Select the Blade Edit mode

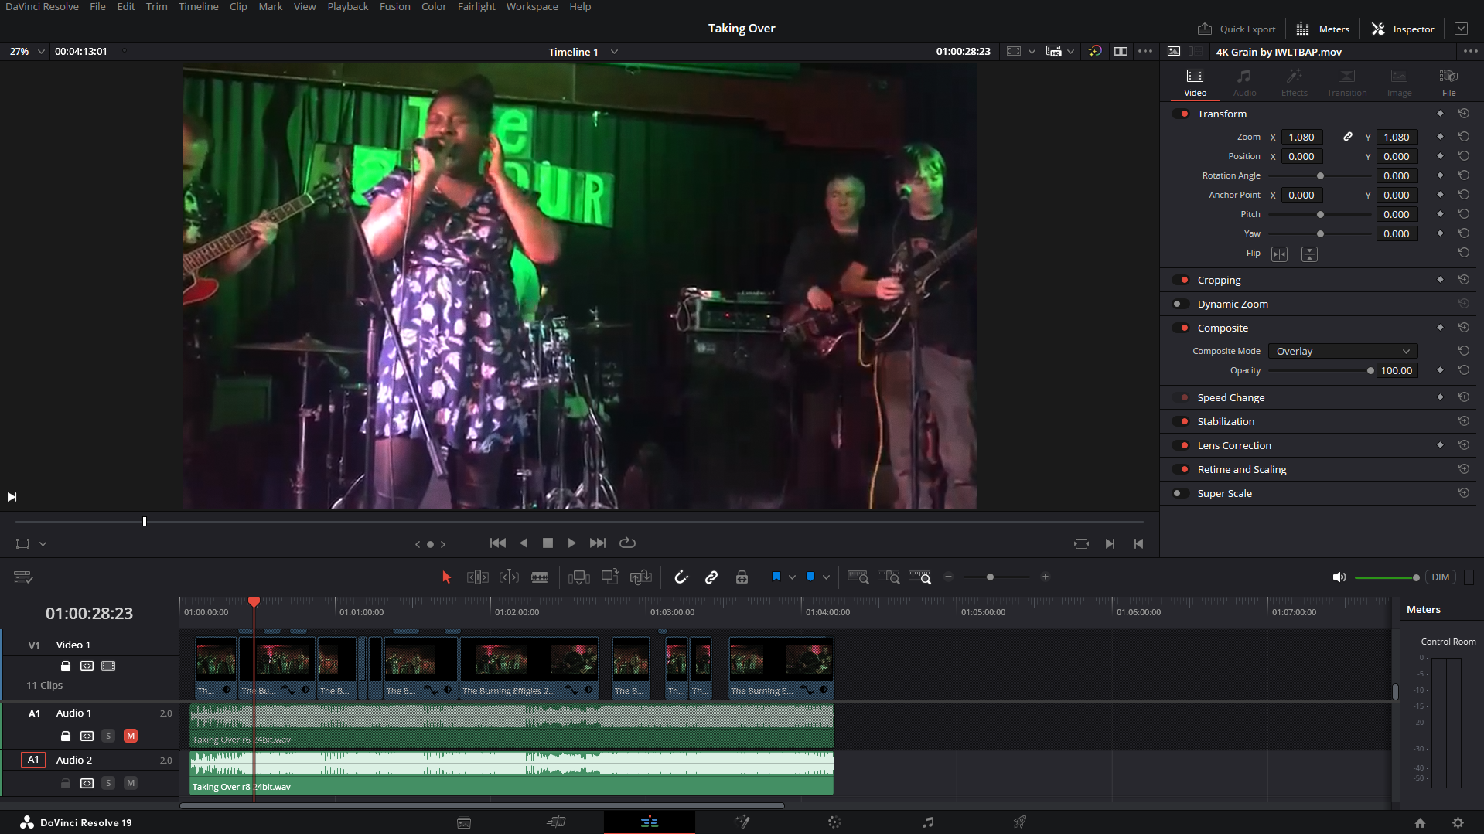point(540,577)
